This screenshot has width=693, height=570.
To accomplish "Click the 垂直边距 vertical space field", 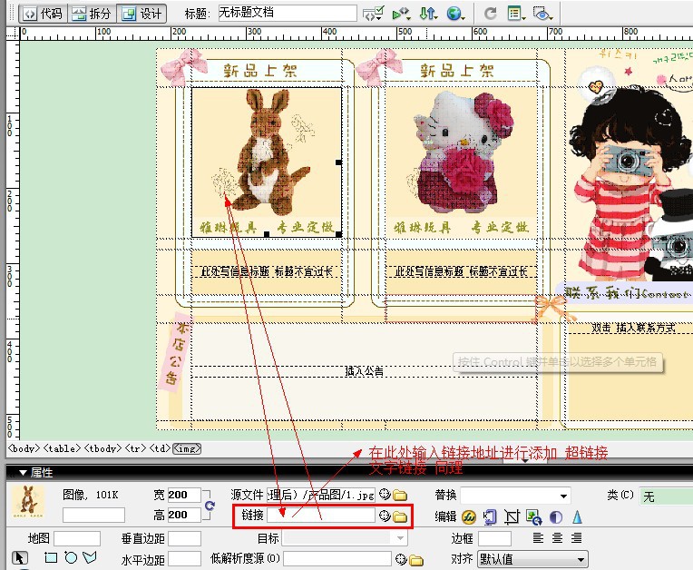I will pyautogui.click(x=184, y=538).
